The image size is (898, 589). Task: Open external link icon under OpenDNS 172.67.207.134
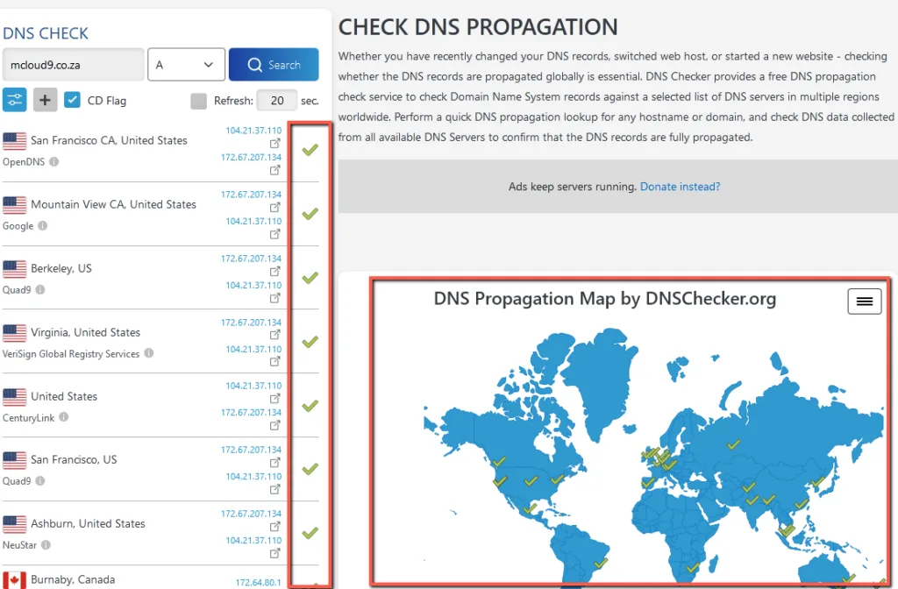(x=274, y=170)
